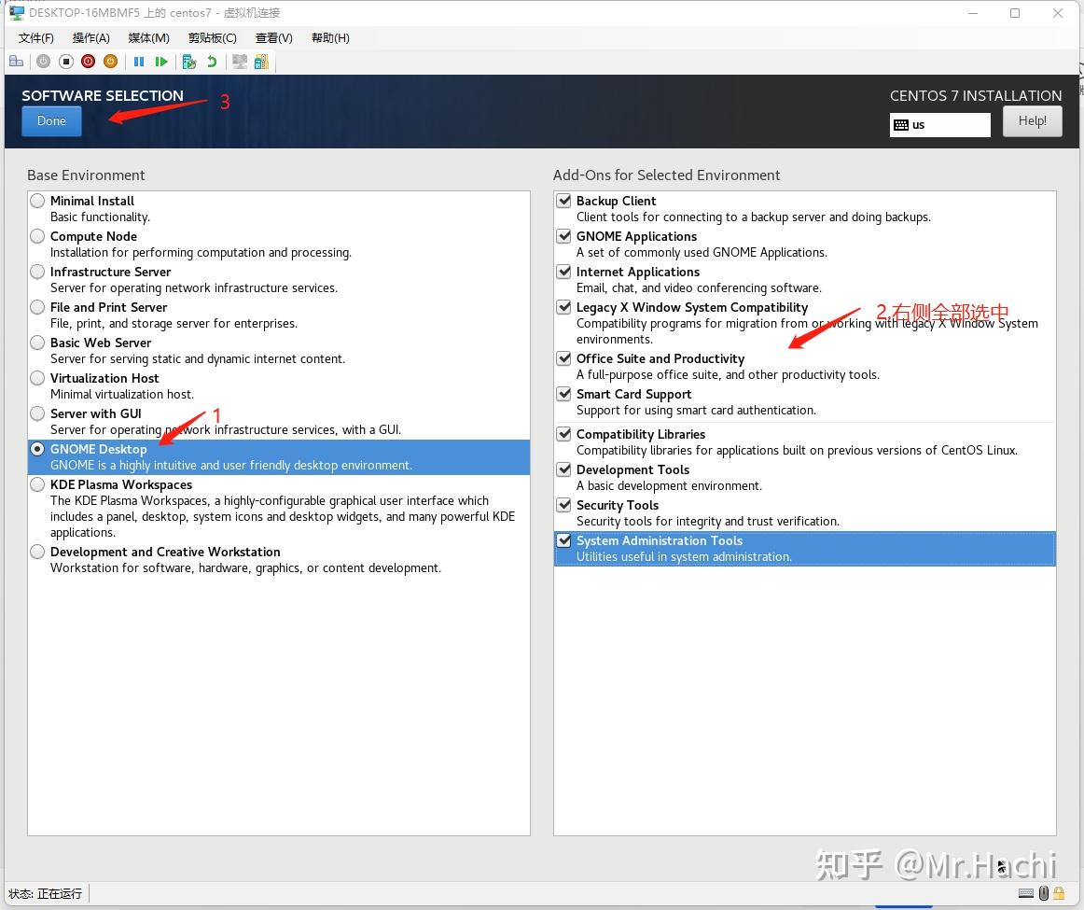The width and height of the screenshot is (1084, 910).
Task: Click the Ctrl+Alt+Del keyboard icon in toolbar
Action: pos(16,62)
